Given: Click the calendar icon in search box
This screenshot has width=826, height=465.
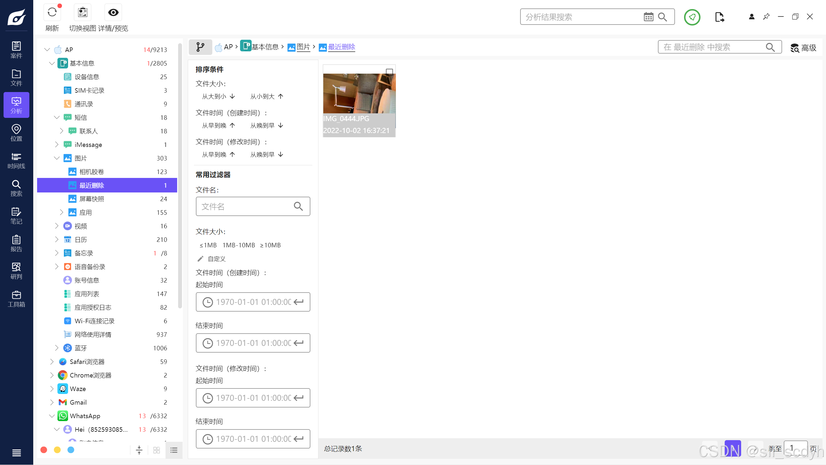Looking at the screenshot, I should point(648,17).
